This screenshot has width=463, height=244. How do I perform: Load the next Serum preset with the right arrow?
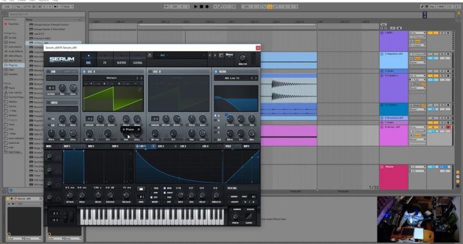tap(215, 55)
